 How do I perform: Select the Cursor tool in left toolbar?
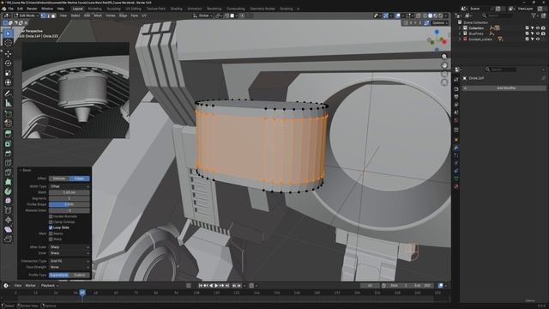point(8,43)
